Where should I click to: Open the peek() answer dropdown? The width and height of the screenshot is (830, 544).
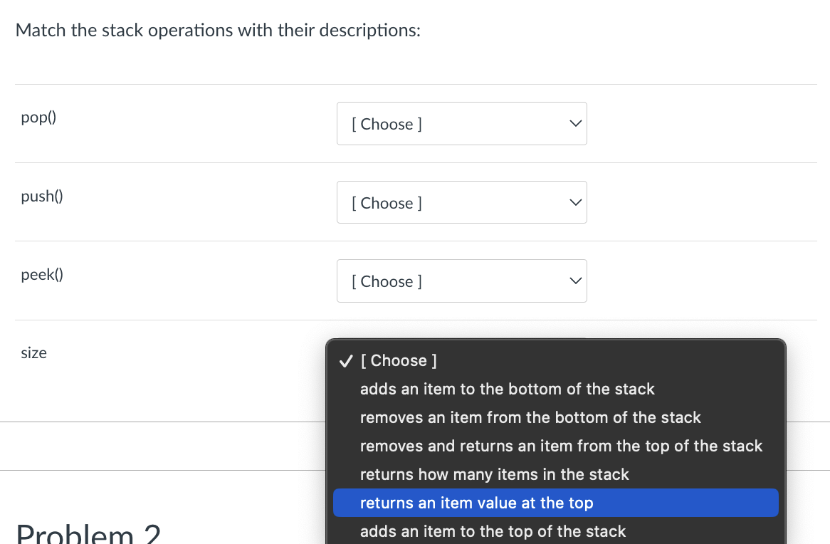pos(462,281)
